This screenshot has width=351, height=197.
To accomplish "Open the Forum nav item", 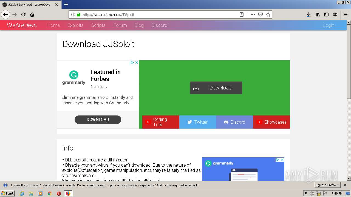I will click(120, 25).
